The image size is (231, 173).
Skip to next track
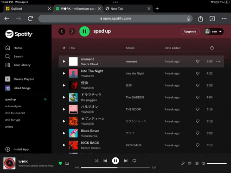tap(126, 161)
